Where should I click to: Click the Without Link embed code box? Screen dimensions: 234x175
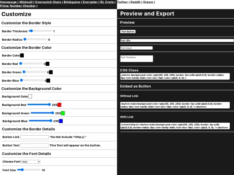[x=175, y=105]
